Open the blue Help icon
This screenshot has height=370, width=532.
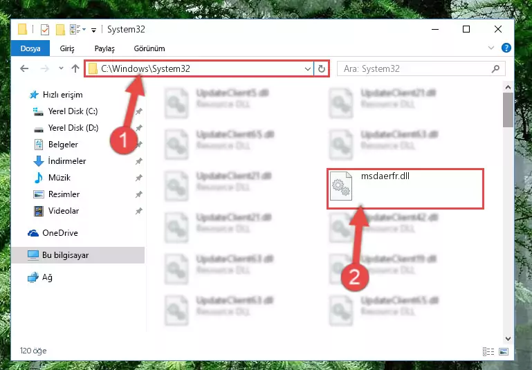click(506, 48)
